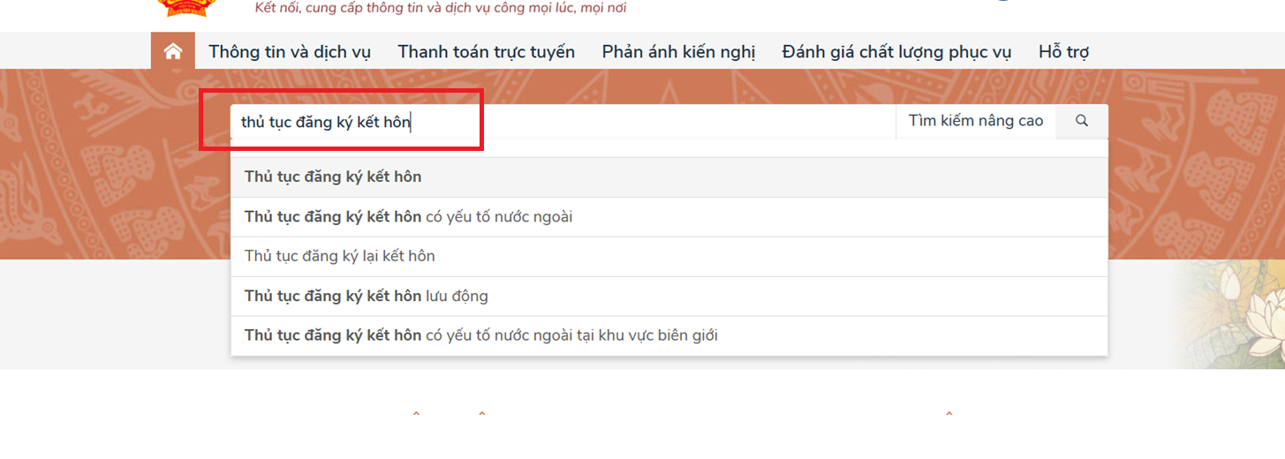The height and width of the screenshot is (459, 1285).
Task: Open Thông tin và dịch vụ menu
Action: (x=290, y=52)
